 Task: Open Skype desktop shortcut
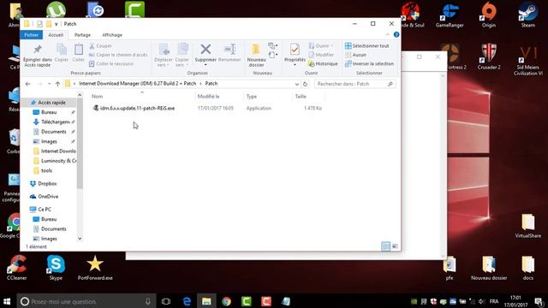tap(56, 268)
